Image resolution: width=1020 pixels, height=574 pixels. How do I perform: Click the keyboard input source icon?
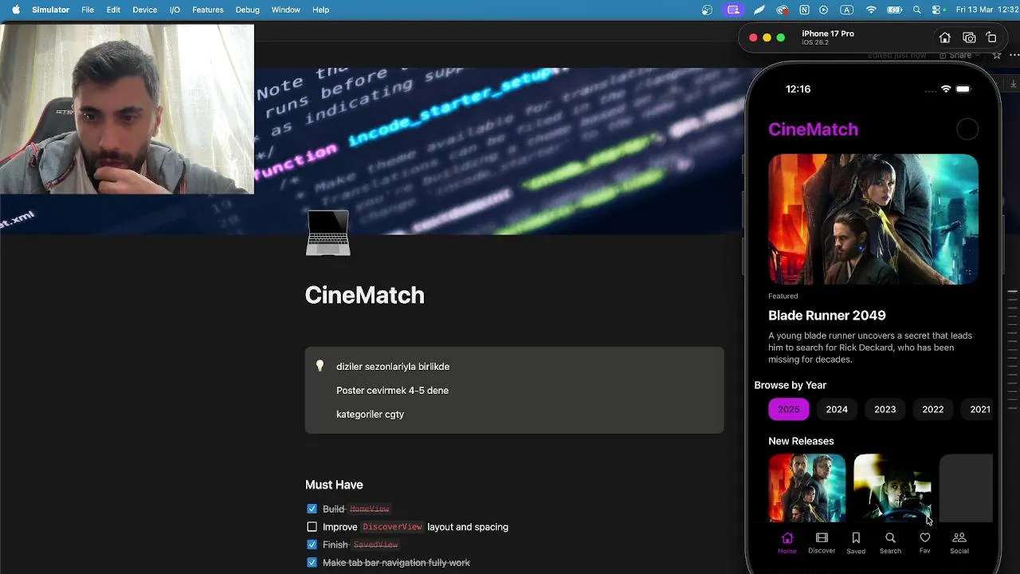[x=847, y=10]
